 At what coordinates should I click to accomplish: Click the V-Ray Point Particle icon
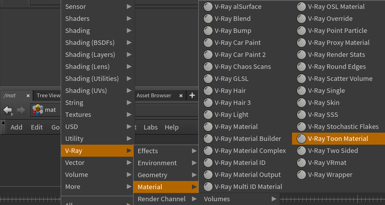coord(301,31)
